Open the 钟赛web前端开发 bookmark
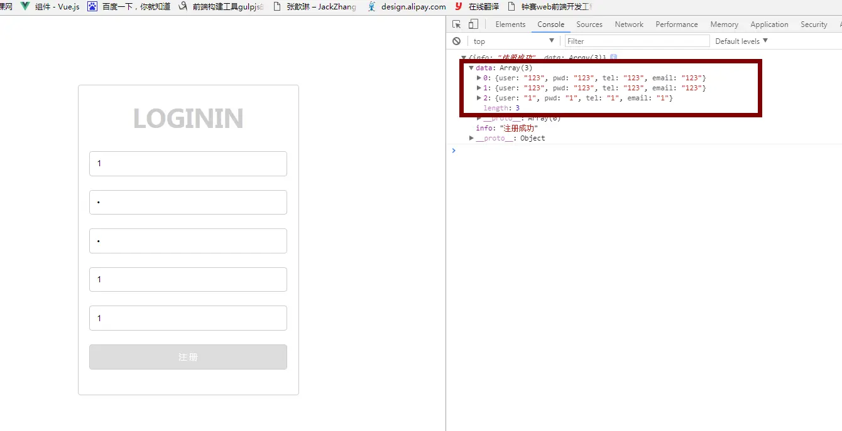The height and width of the screenshot is (431, 842). click(x=549, y=7)
